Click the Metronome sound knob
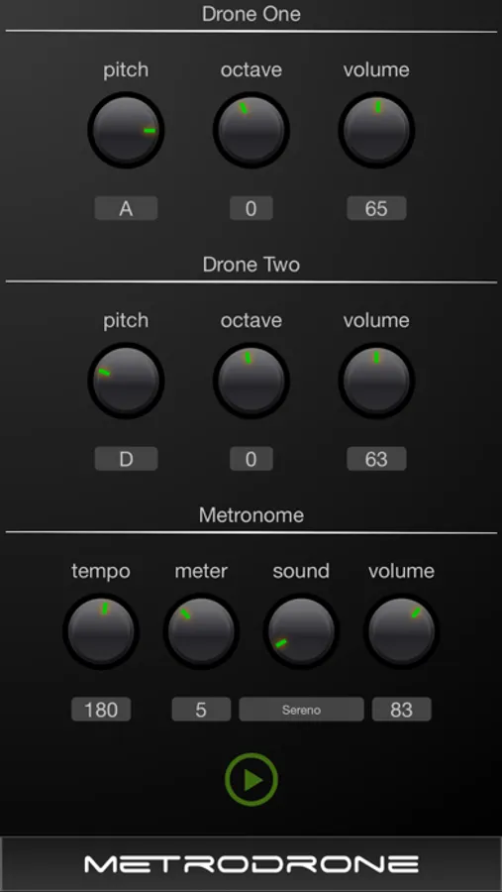This screenshot has height=892, width=502. [301, 631]
